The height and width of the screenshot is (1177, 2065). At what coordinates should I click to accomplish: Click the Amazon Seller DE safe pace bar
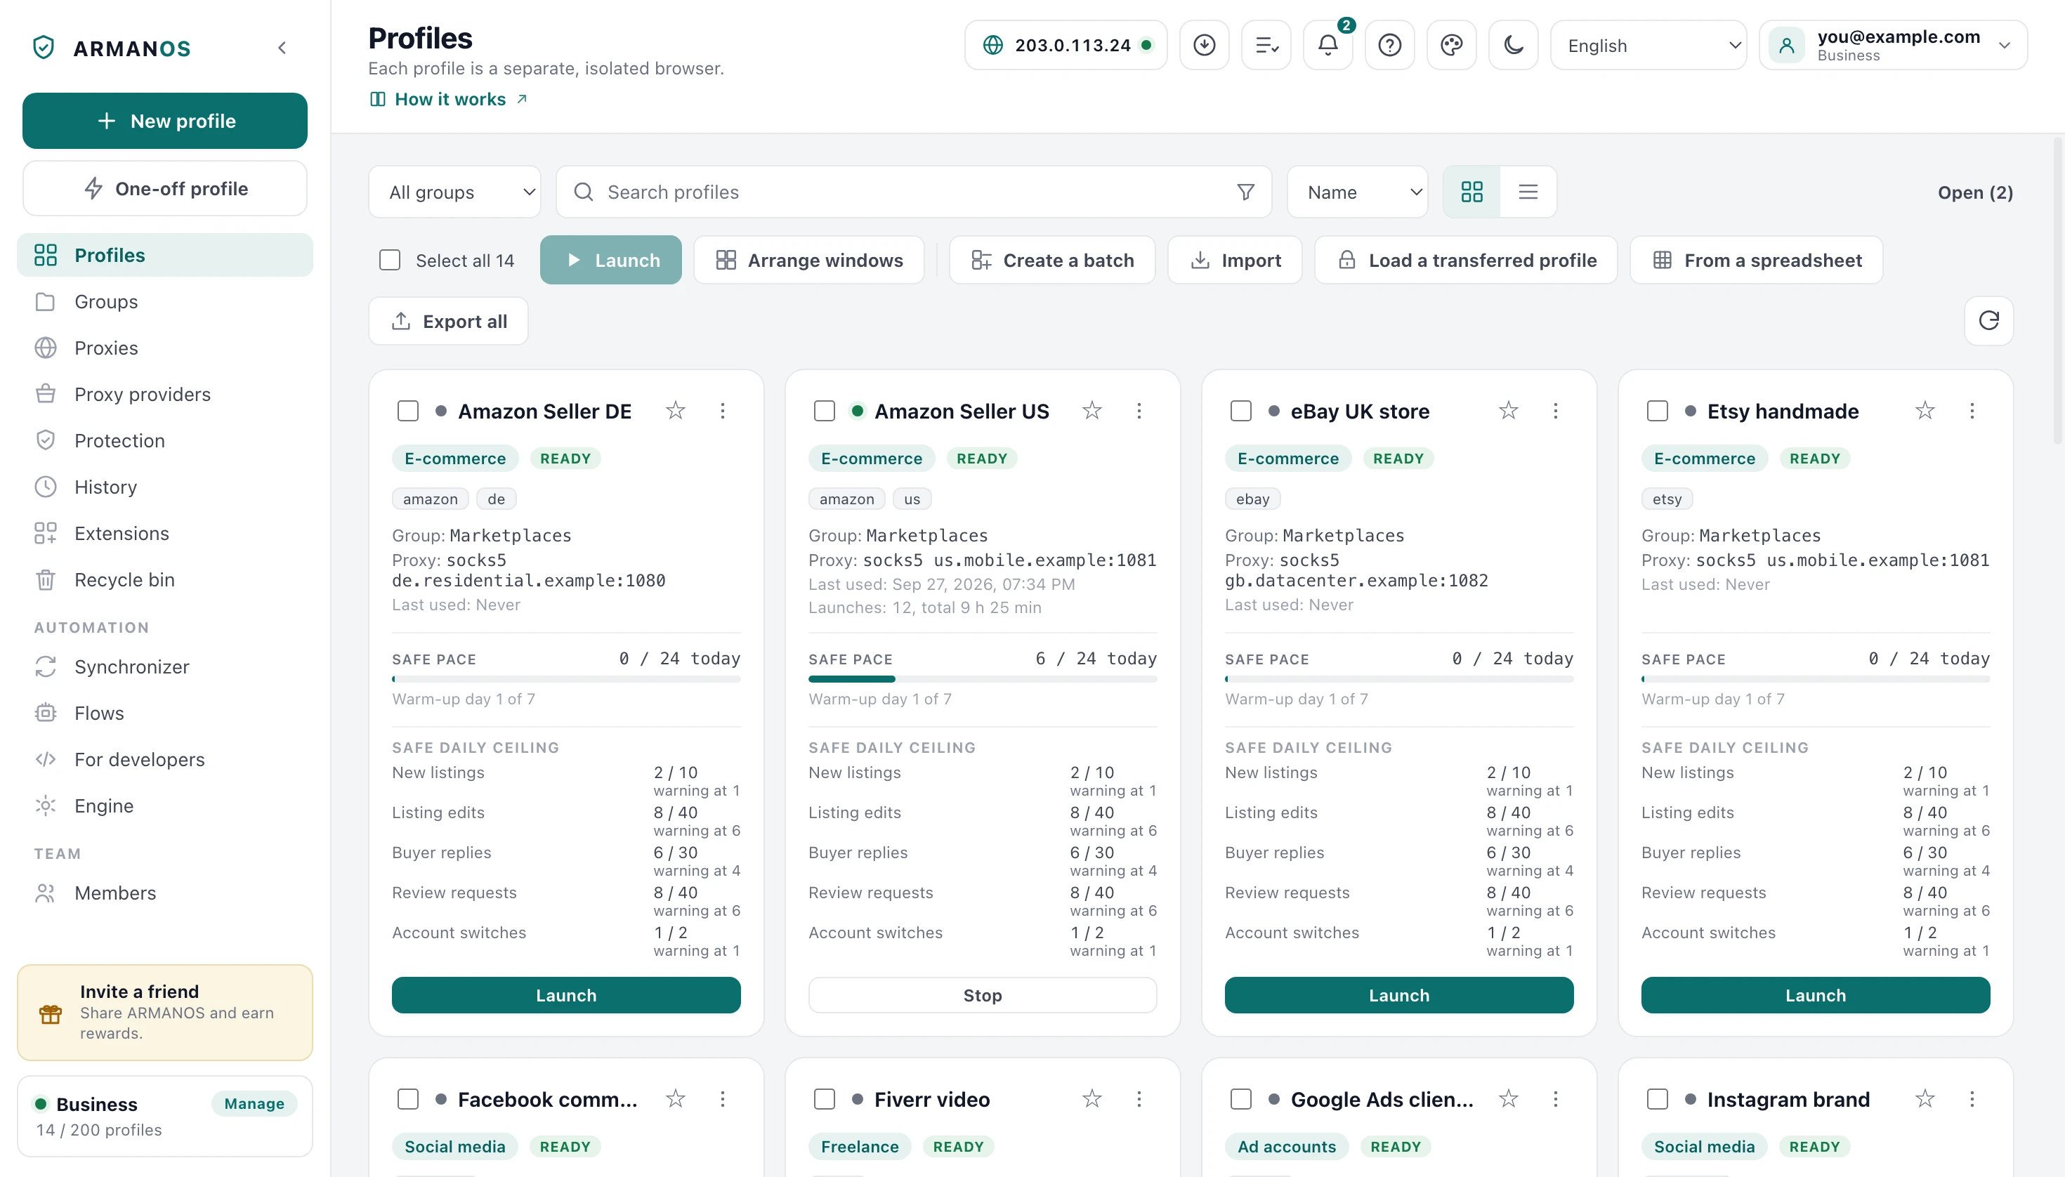(x=566, y=679)
